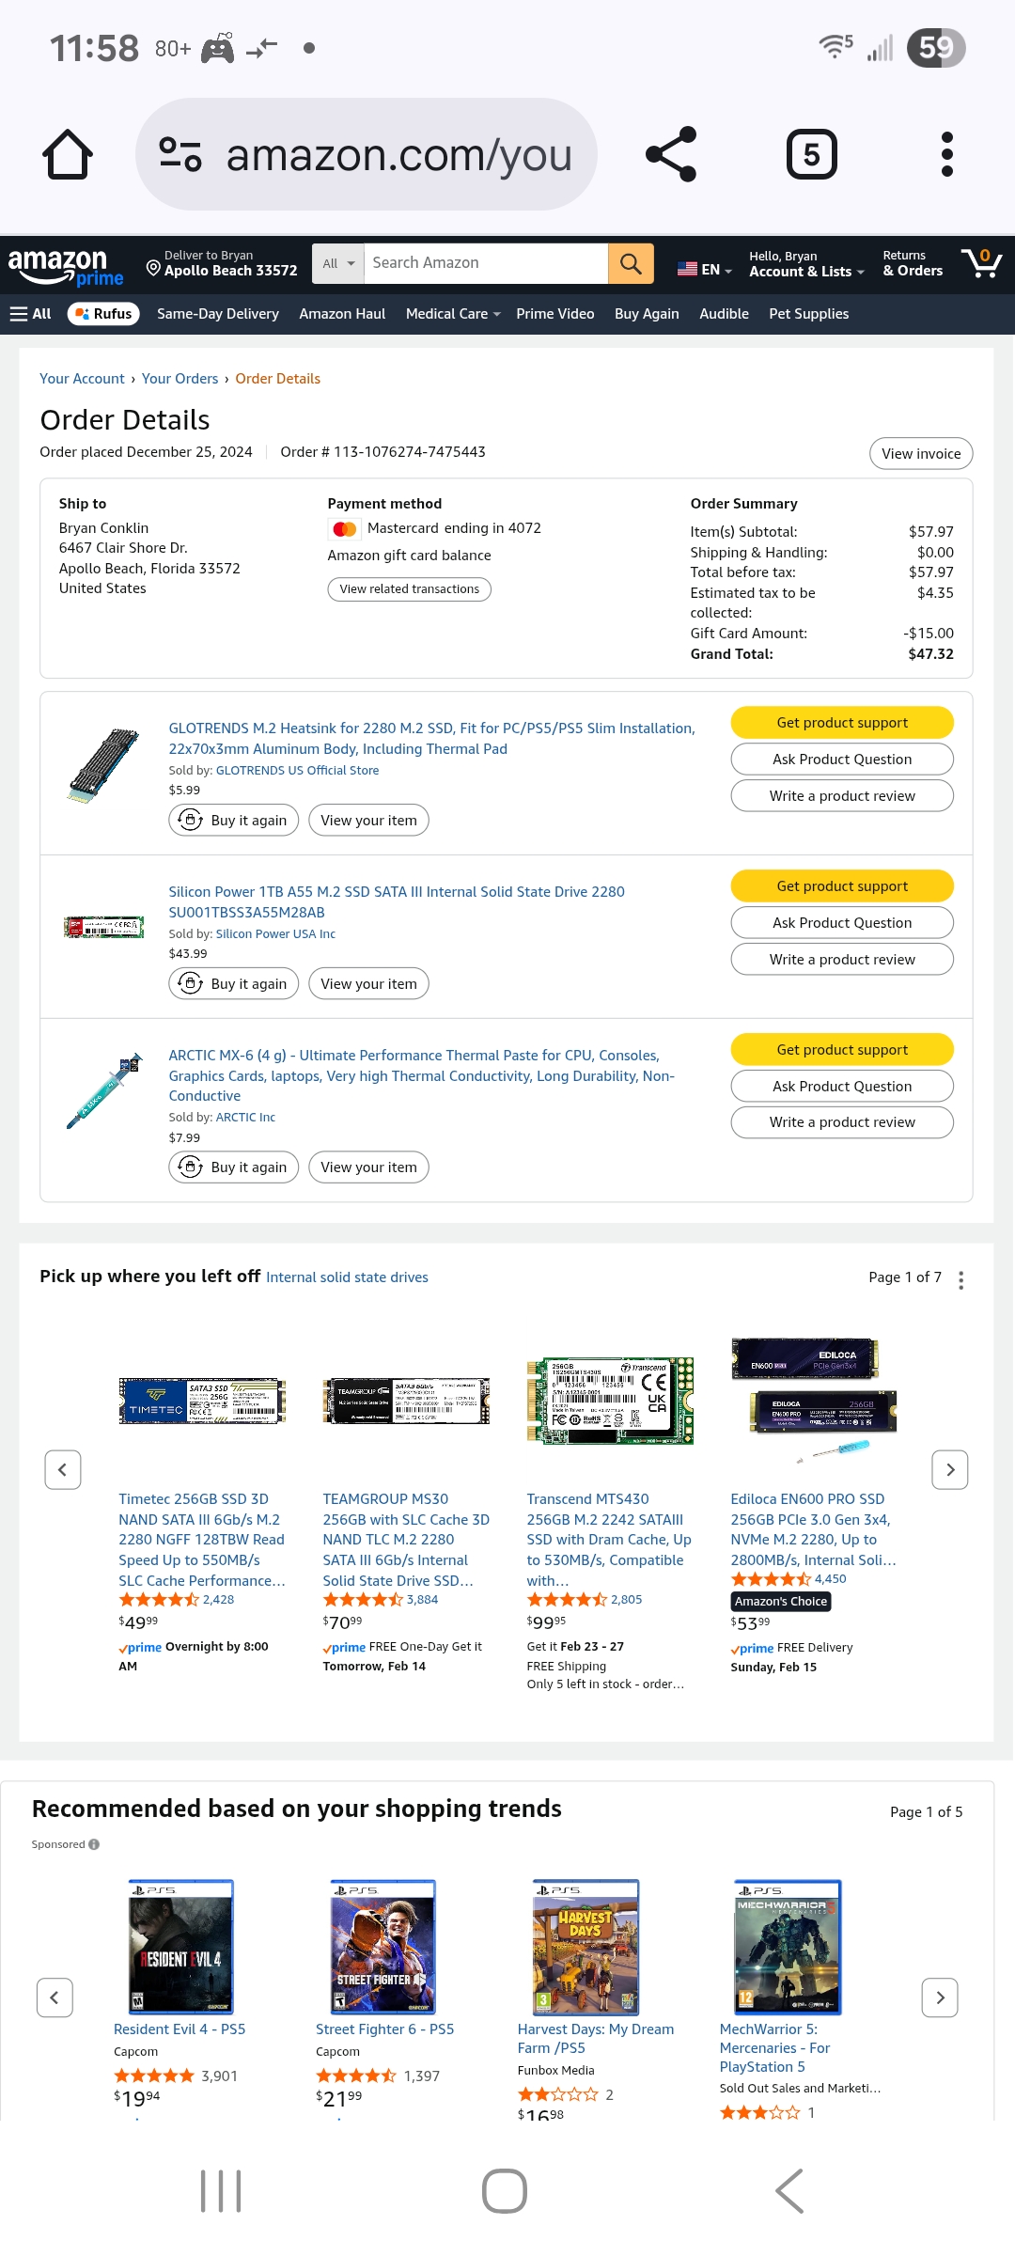
Task: Buy the Silicon Power SSD again
Action: 234,983
